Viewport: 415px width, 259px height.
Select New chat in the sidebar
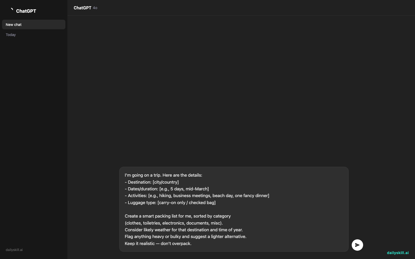point(34,25)
